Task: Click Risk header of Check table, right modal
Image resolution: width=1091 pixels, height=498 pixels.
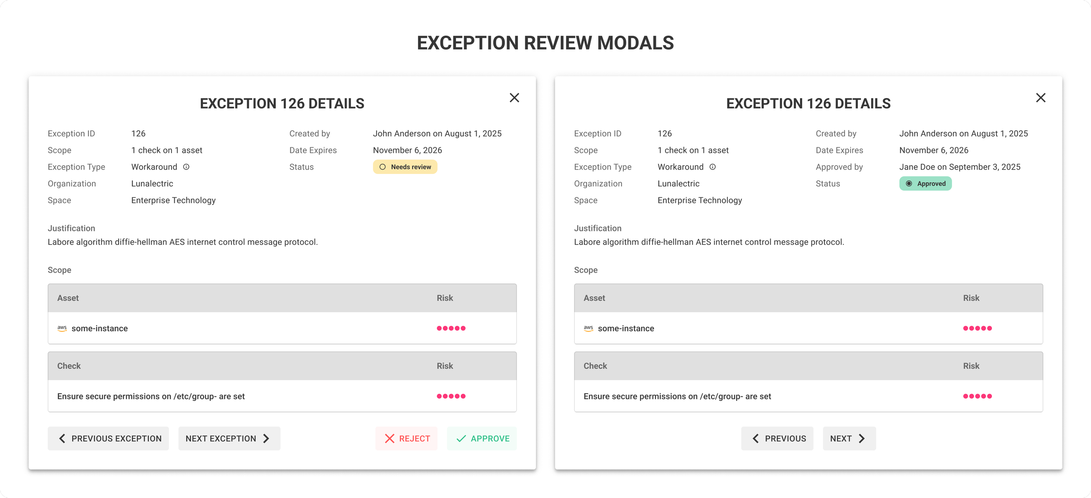Action: tap(971, 366)
